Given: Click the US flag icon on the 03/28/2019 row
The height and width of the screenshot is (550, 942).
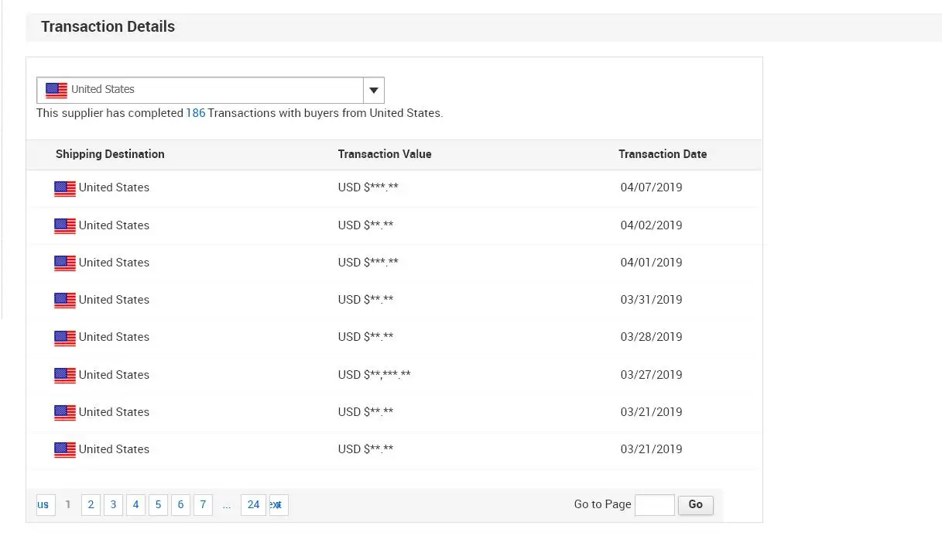Looking at the screenshot, I should [x=64, y=337].
